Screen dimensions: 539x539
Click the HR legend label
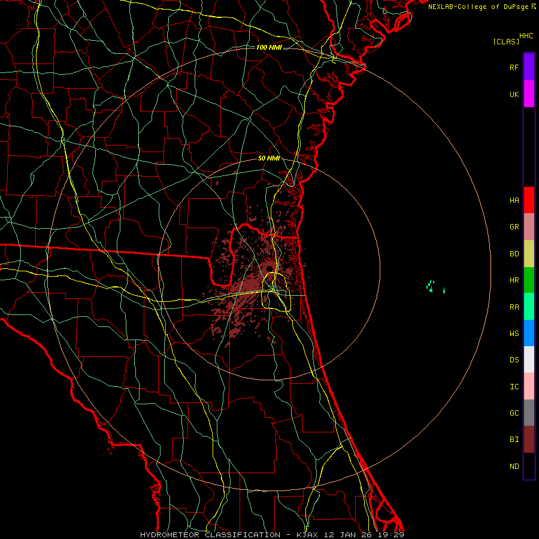(x=514, y=280)
